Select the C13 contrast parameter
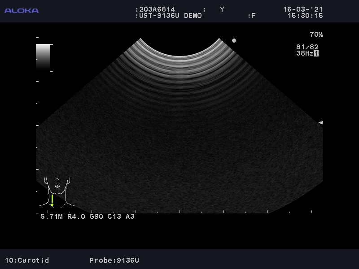Viewport: 359px width, 269px height. [x=114, y=217]
